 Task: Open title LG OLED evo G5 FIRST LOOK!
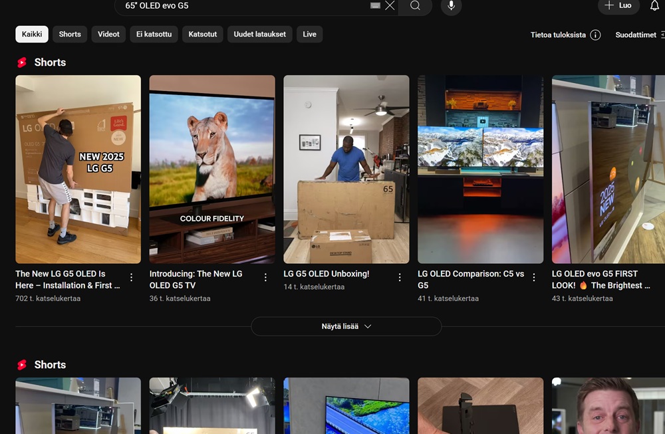pos(600,279)
